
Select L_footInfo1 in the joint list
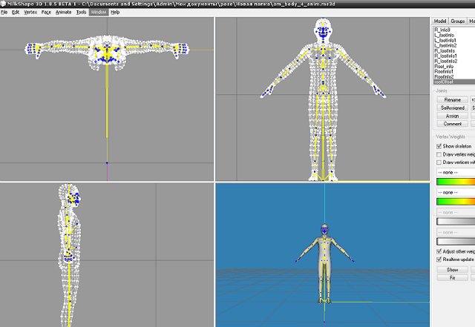pyautogui.click(x=445, y=40)
